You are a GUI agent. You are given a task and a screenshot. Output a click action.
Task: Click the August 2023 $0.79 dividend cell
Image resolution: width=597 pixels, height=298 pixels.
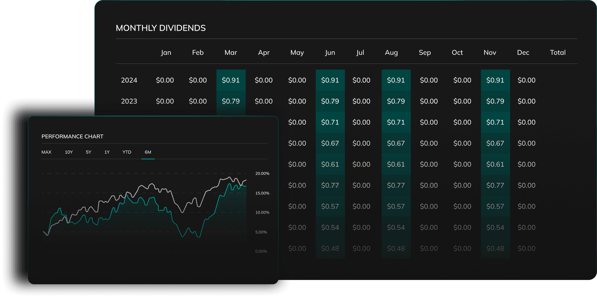(396, 101)
